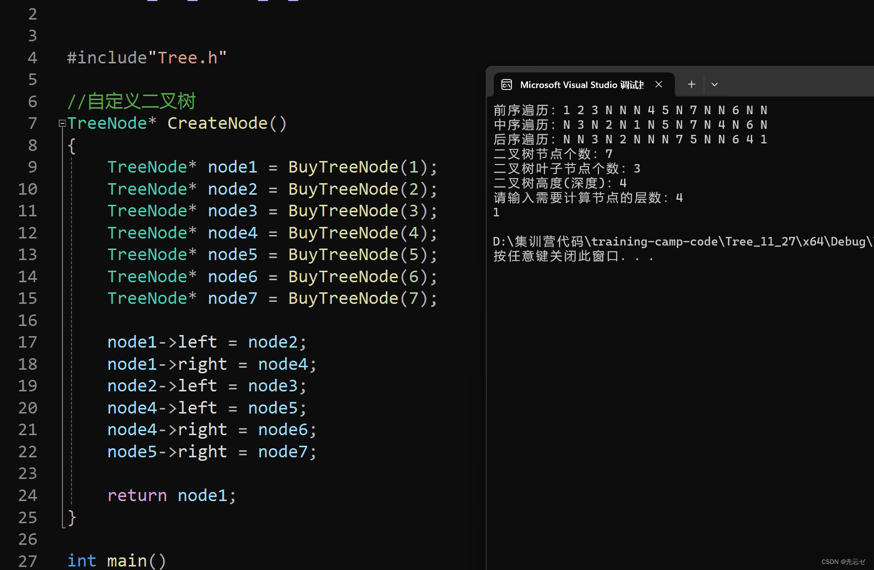874x570 pixels.
Task: Click the 二叉树节点个数: 7 console line
Action: tap(553, 154)
